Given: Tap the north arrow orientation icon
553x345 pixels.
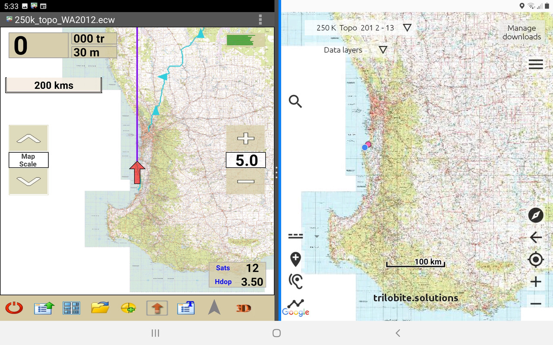Looking at the screenshot, I should 214,307.
